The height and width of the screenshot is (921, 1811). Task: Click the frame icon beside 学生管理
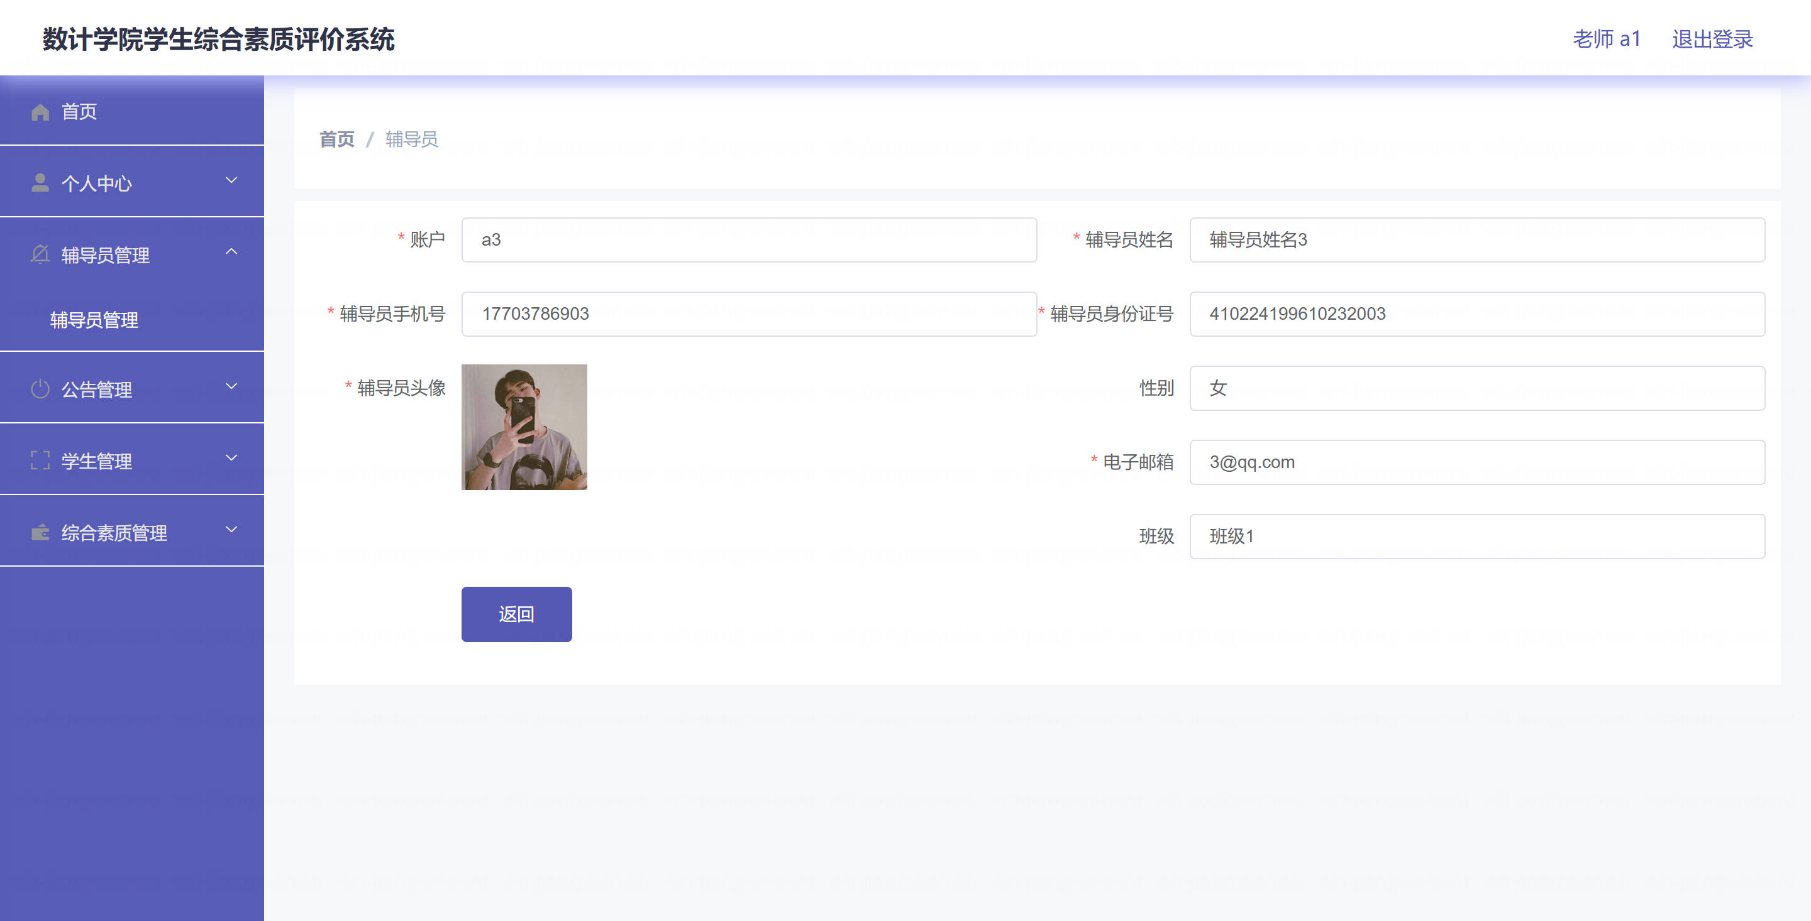(x=40, y=461)
